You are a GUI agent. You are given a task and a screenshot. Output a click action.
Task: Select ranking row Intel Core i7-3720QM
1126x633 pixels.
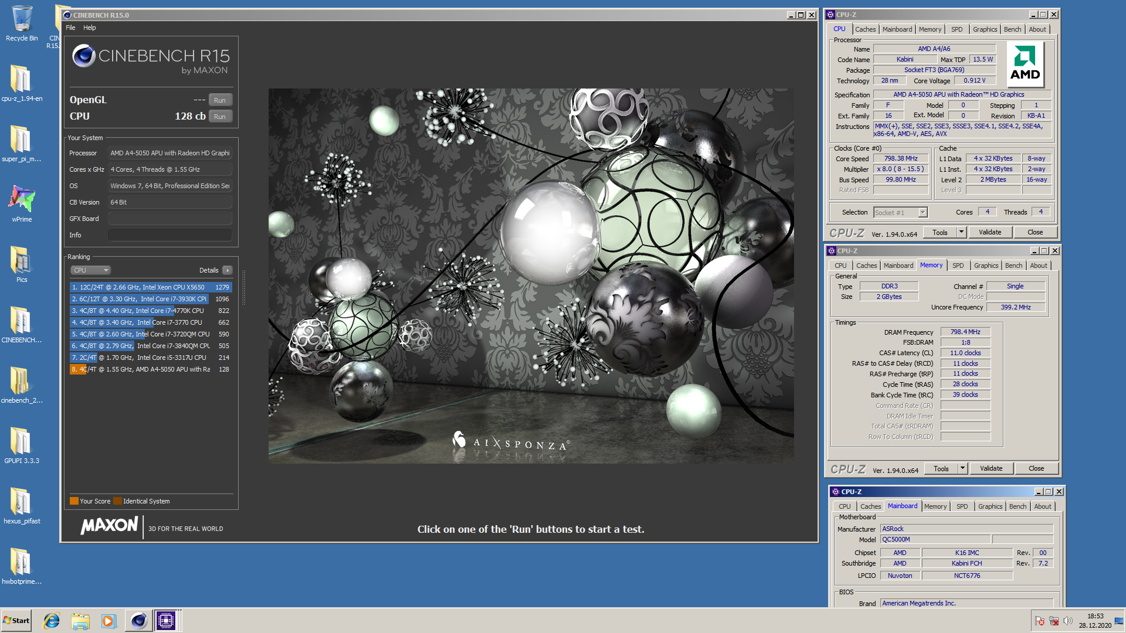pyautogui.click(x=151, y=334)
